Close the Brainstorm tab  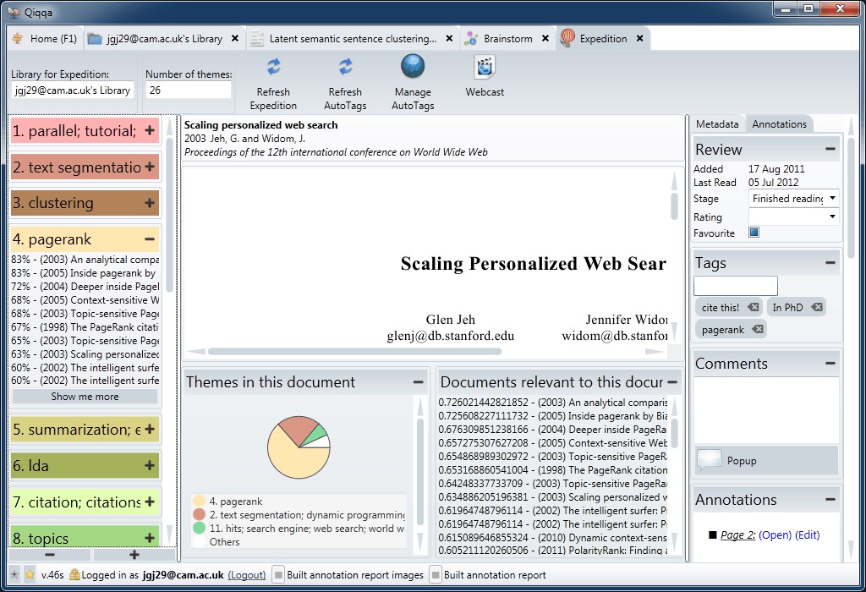(x=545, y=39)
